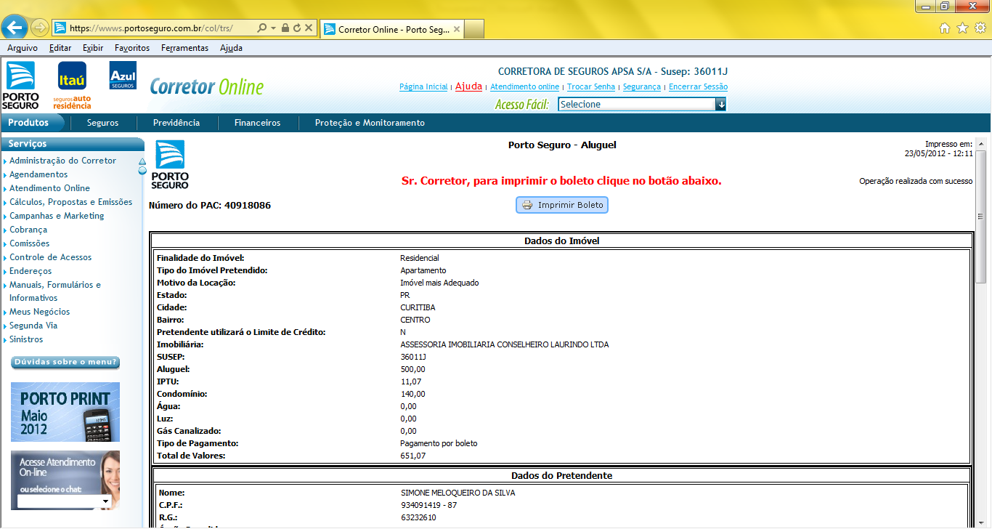Open Segunda Via in sidebar
The width and height of the screenshot is (992, 529).
pyautogui.click(x=33, y=326)
